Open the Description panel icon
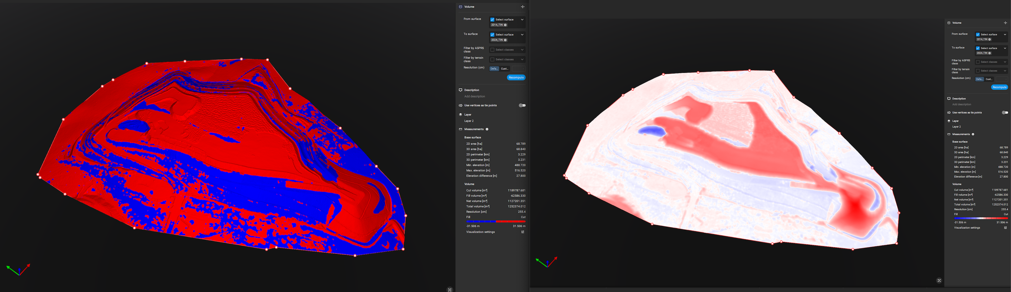 pyautogui.click(x=460, y=90)
